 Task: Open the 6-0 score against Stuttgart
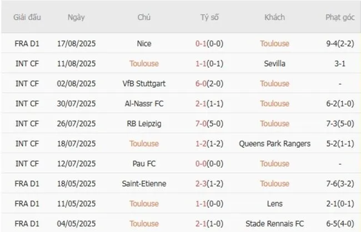point(209,84)
